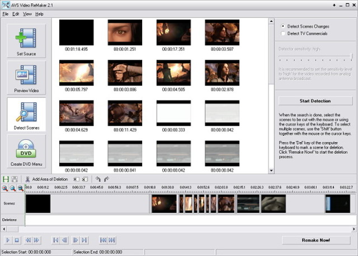Viewport: 358px width, 256px height.
Task: Open the View menu
Action: tap(27, 14)
